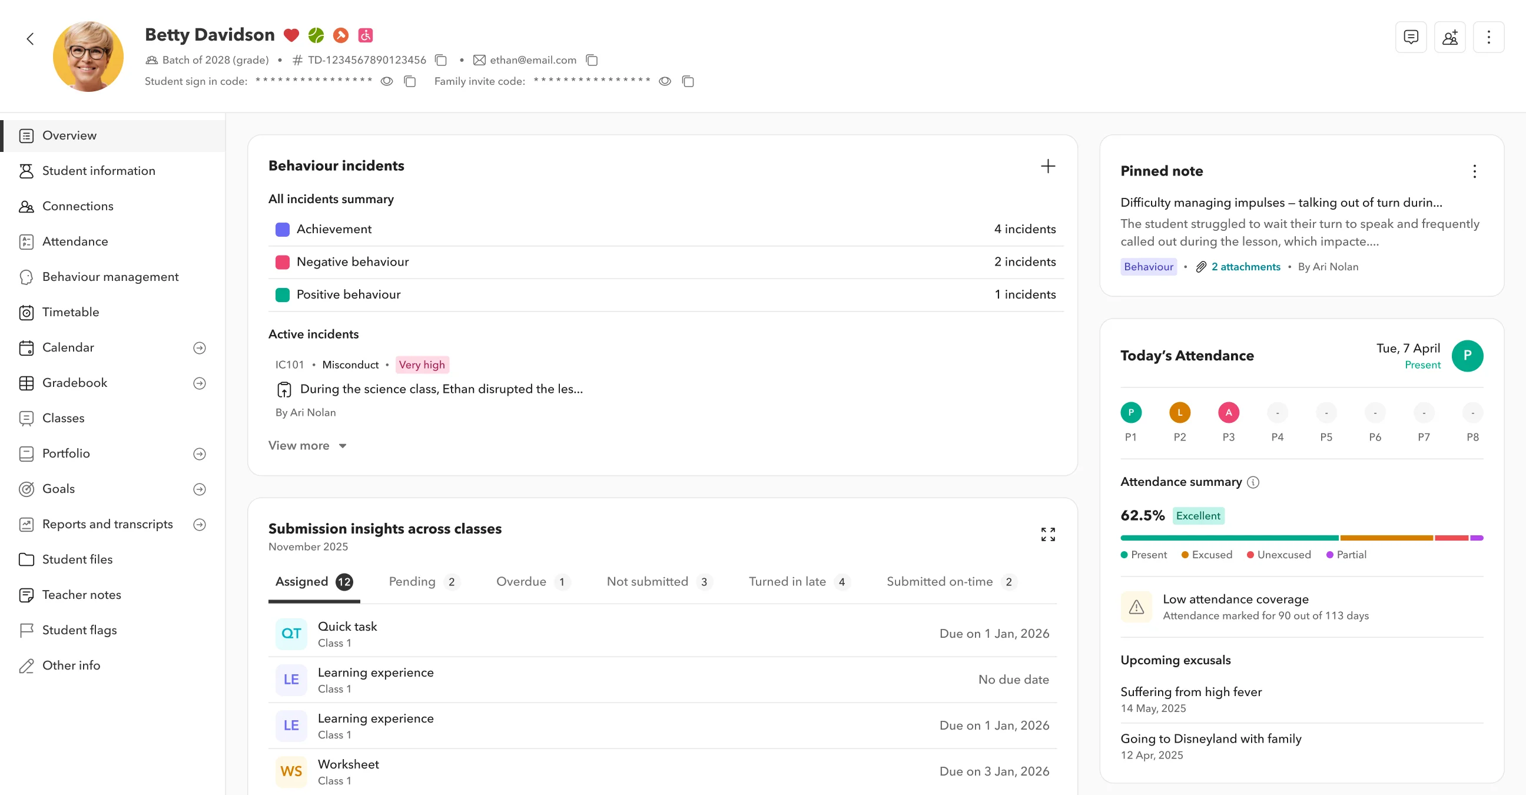The height and width of the screenshot is (795, 1526).
Task: Click Betty Davidson's profile photo
Action: 88,57
